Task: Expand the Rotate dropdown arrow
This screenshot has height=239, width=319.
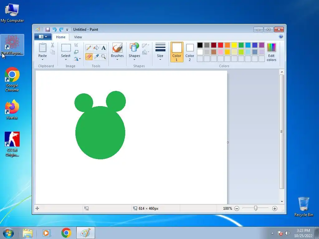Action: (x=80, y=59)
